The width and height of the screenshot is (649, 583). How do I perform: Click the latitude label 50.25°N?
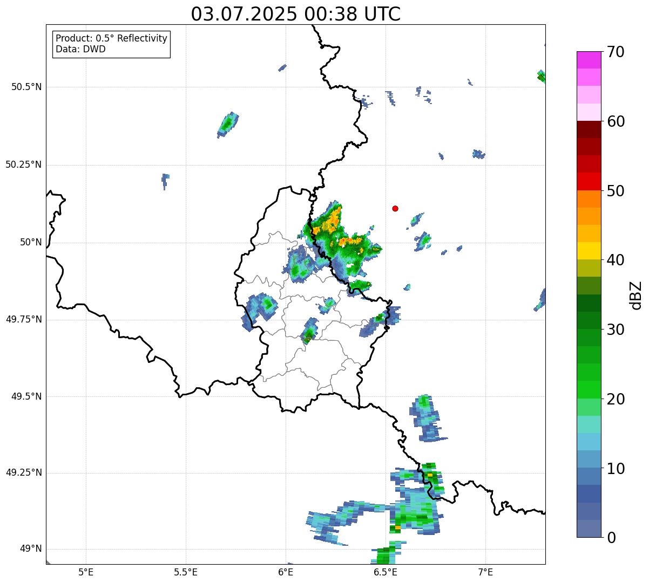pyautogui.click(x=23, y=164)
